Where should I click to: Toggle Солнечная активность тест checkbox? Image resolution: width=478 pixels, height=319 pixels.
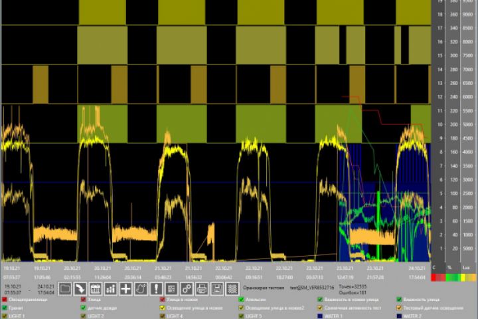click(320, 308)
